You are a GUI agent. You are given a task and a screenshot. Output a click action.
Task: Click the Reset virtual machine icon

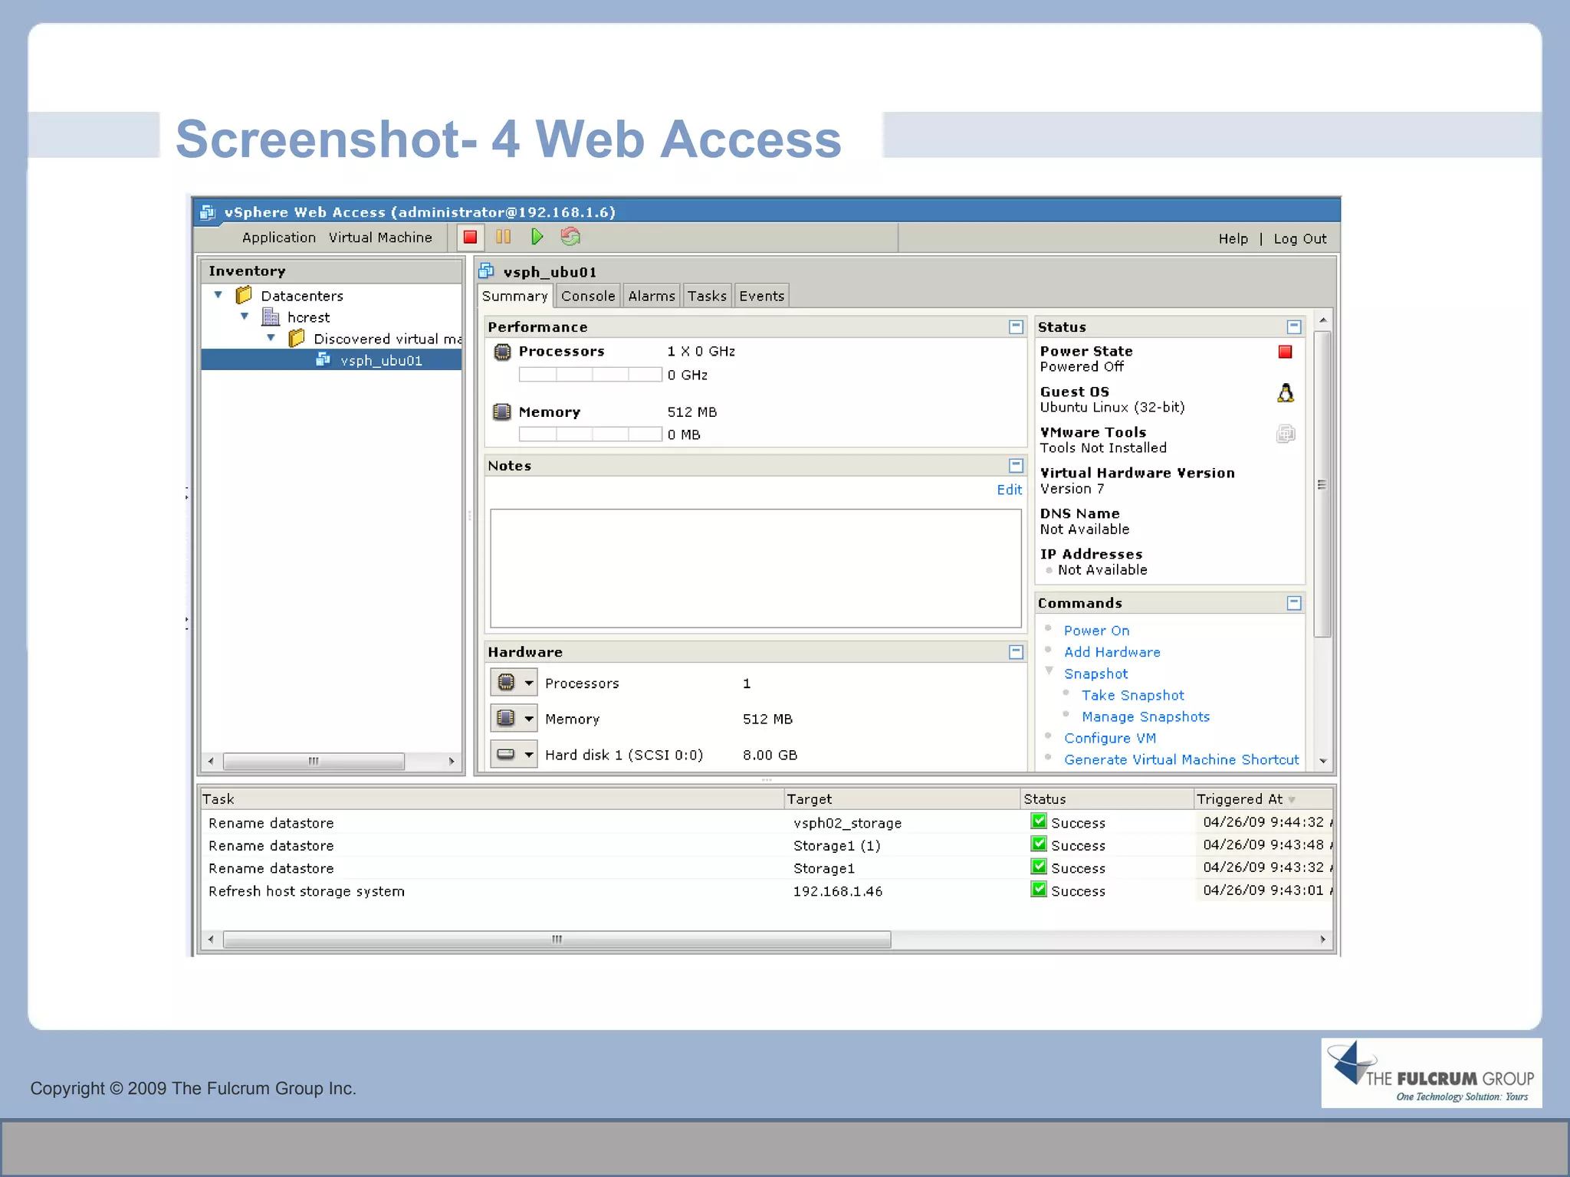(570, 238)
